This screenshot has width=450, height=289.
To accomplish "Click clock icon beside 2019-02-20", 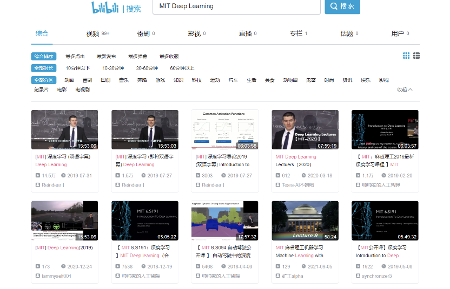I will (383, 175).
